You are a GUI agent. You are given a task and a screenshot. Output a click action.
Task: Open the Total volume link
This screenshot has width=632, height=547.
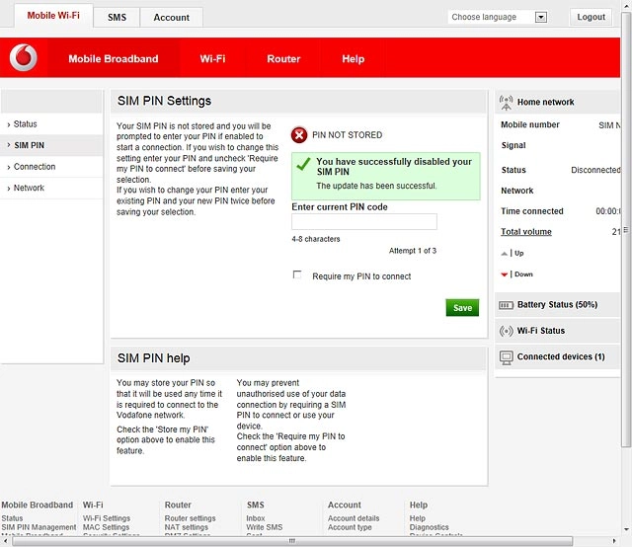coord(526,232)
